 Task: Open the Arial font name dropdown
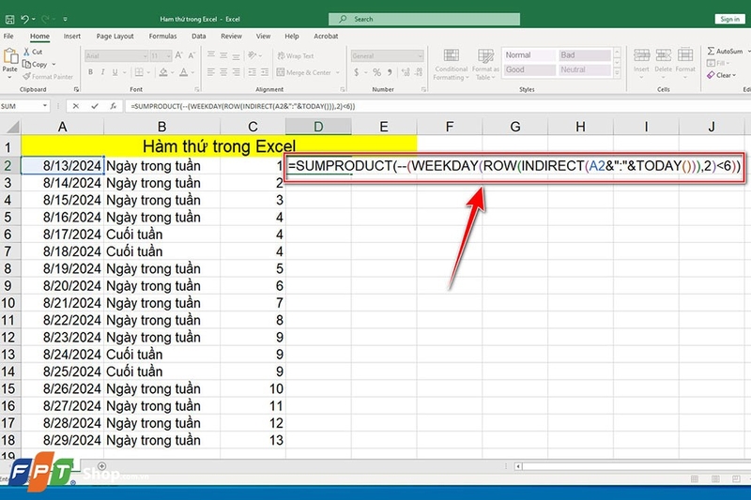coord(145,56)
